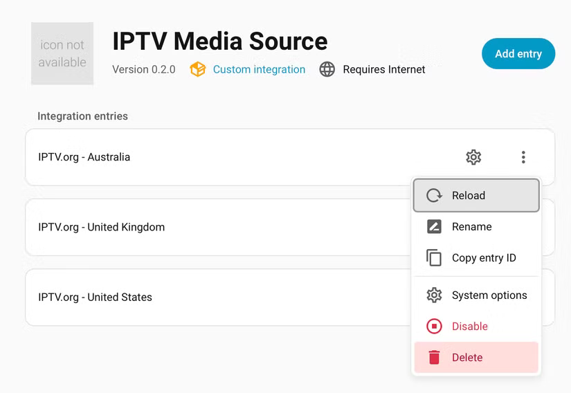Toggle the three-dot menu for the Australia entry
This screenshot has height=393, width=571.
(523, 157)
